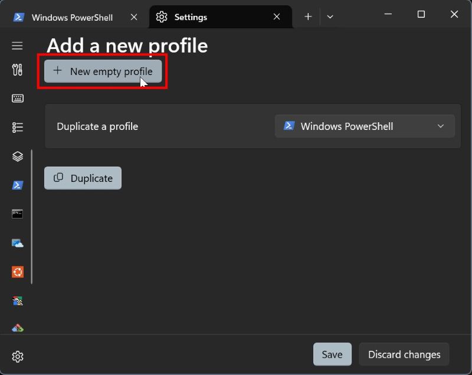Open the hamburger navigation menu

point(17,45)
